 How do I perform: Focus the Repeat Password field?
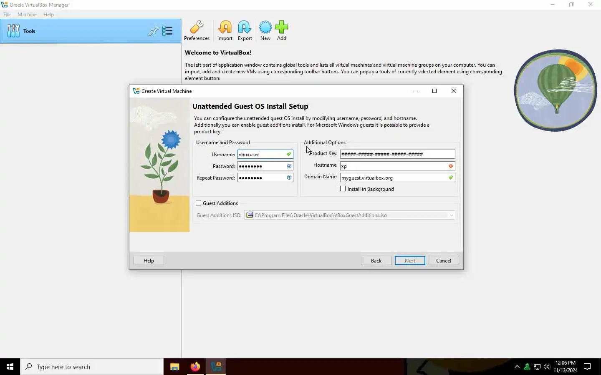click(x=265, y=177)
